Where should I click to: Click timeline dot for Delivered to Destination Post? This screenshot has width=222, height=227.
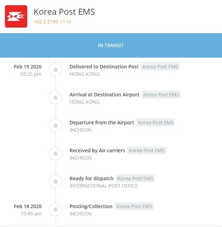[x=56, y=70]
